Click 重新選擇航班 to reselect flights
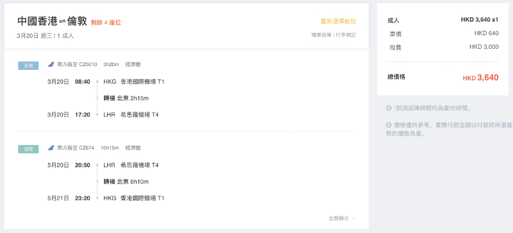The height and width of the screenshot is (233, 513). pyautogui.click(x=339, y=22)
